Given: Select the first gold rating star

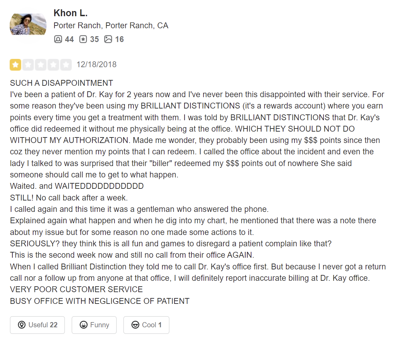Looking at the screenshot, I should (16, 65).
